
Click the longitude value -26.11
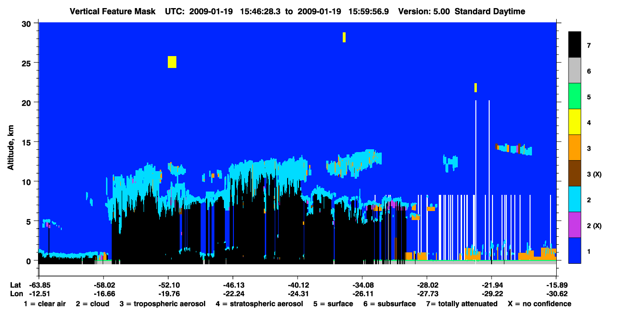click(x=362, y=294)
